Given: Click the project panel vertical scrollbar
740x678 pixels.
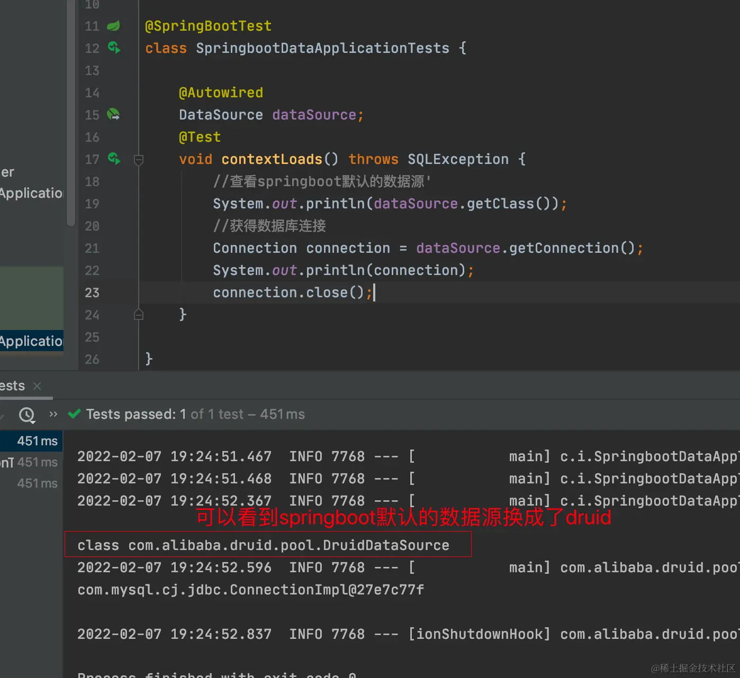Looking at the screenshot, I should coord(71,114).
